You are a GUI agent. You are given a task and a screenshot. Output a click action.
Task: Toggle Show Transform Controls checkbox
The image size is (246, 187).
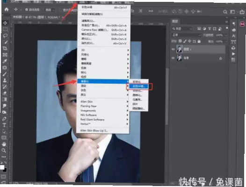[x=61, y=10]
